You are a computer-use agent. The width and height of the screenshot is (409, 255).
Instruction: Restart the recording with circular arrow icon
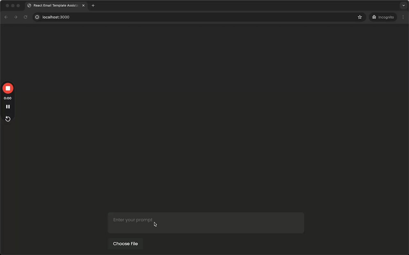pos(8,119)
